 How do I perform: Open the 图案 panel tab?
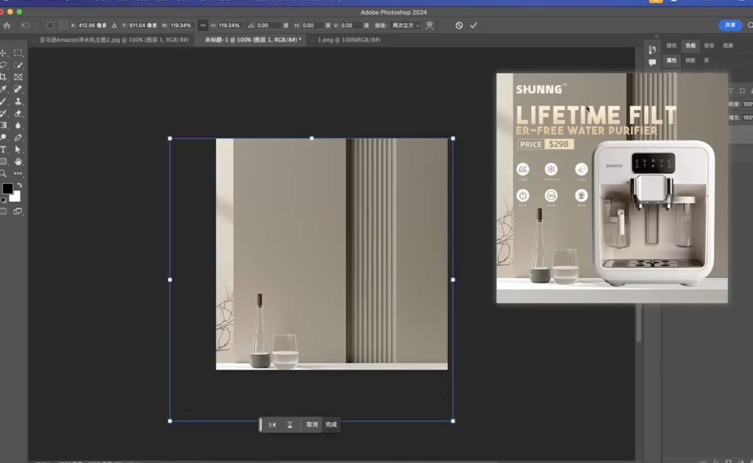pos(728,46)
